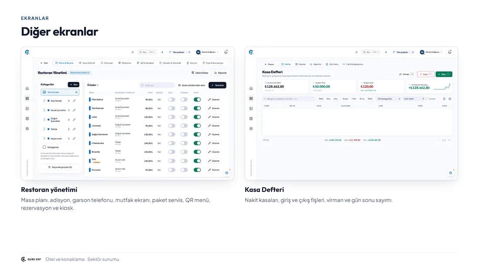479x270 pixels.
Task: Open the Kasalar tab in Kasa Defteri
Action: 300,64
